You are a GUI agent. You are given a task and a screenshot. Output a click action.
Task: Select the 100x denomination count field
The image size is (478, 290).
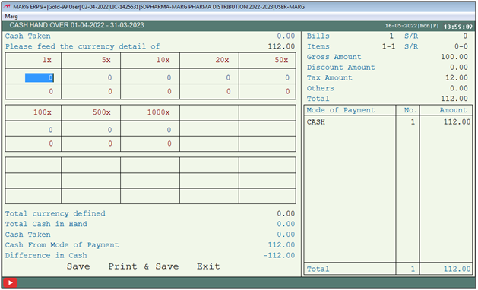click(x=33, y=130)
